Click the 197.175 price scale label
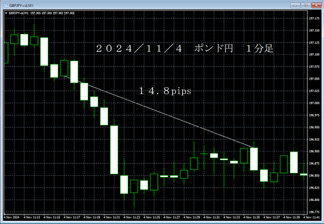The height and width of the screenshot is (224, 324). tap(314, 19)
